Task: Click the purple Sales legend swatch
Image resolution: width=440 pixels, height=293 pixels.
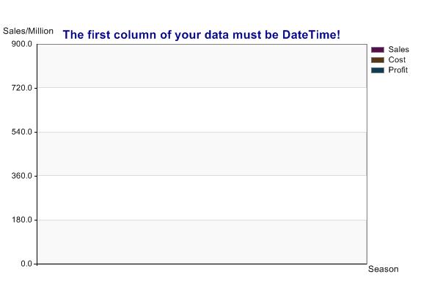Action: (378, 50)
